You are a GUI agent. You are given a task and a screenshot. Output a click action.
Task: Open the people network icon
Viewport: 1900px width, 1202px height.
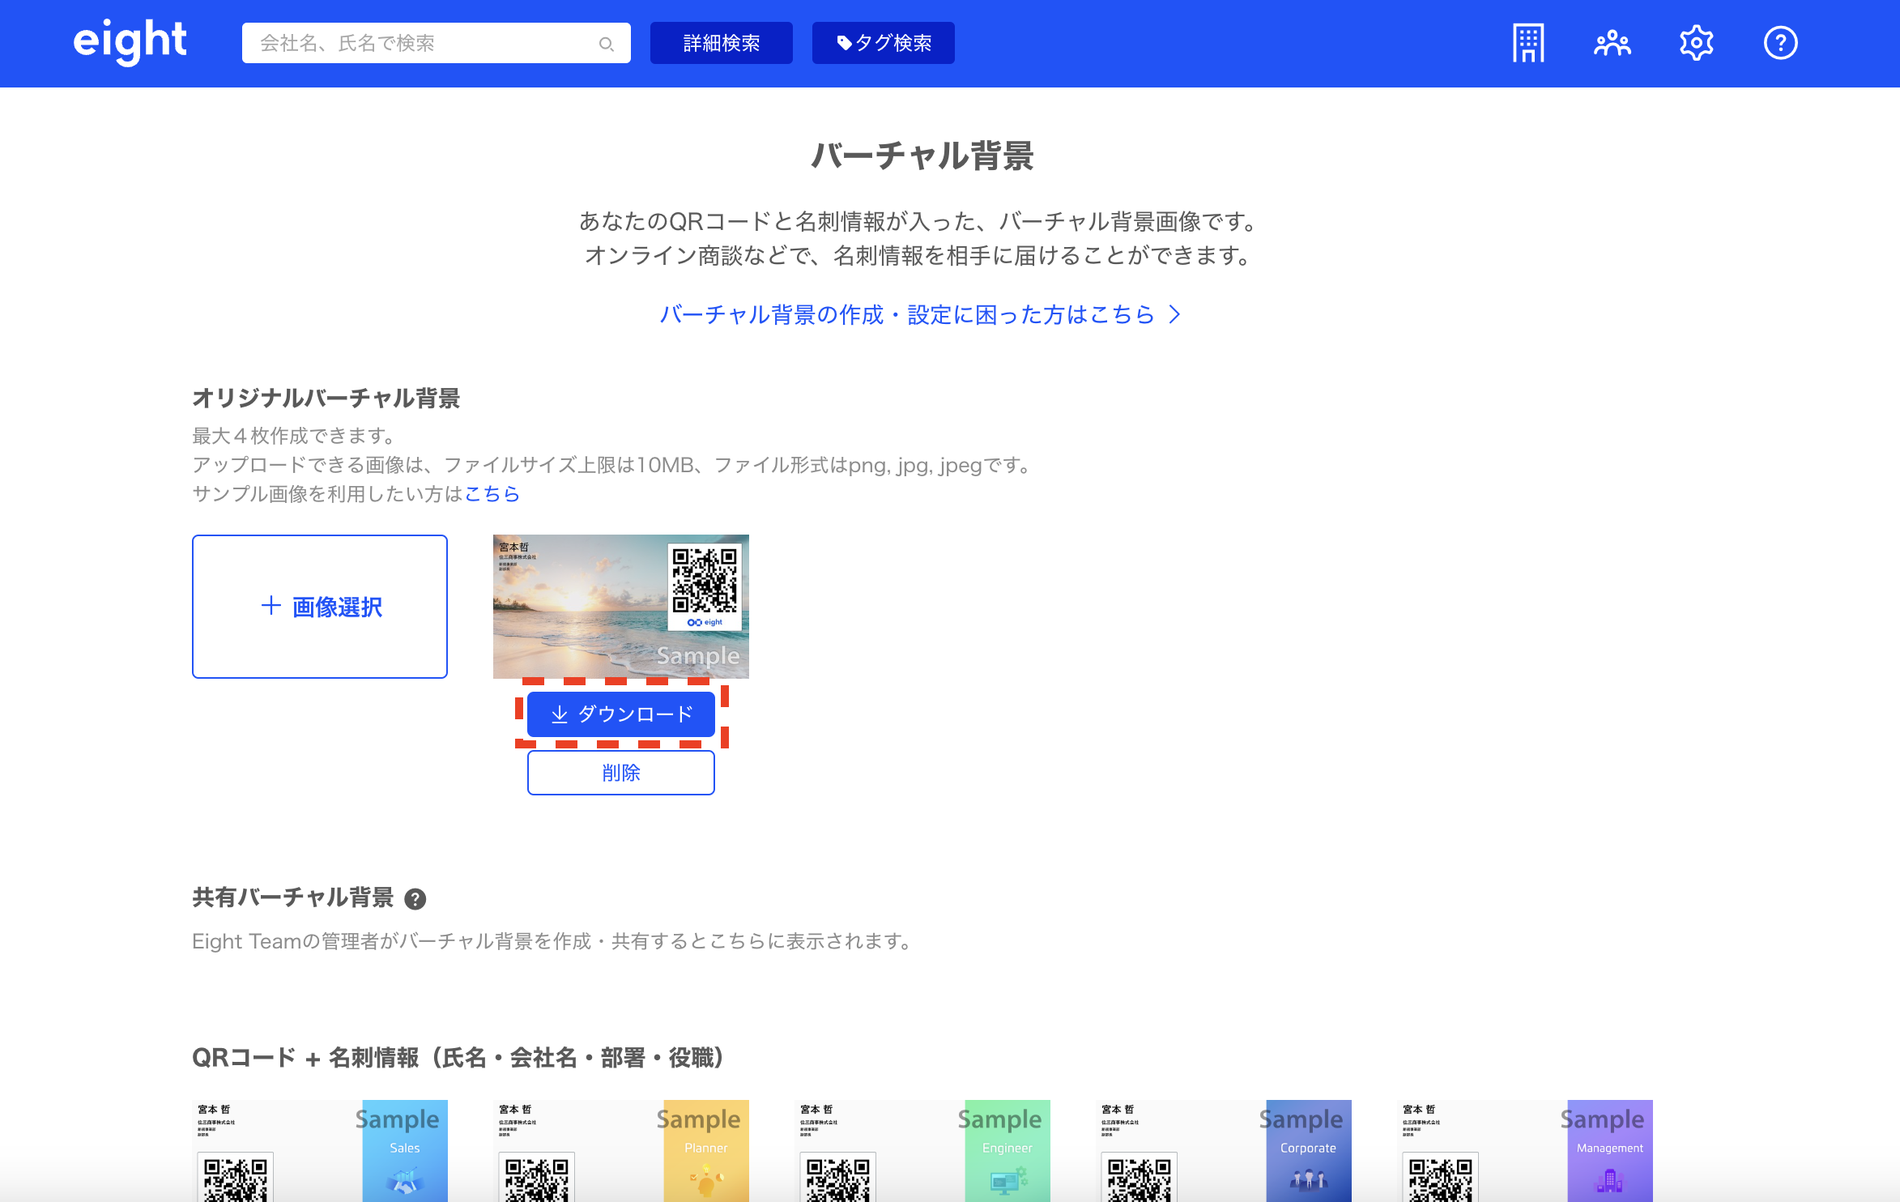coord(1612,43)
